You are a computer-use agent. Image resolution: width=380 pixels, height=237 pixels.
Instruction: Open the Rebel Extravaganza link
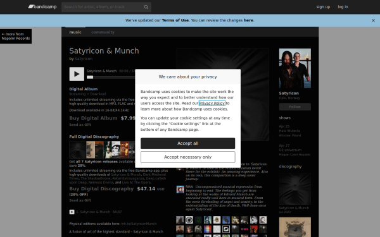(x=128, y=178)
